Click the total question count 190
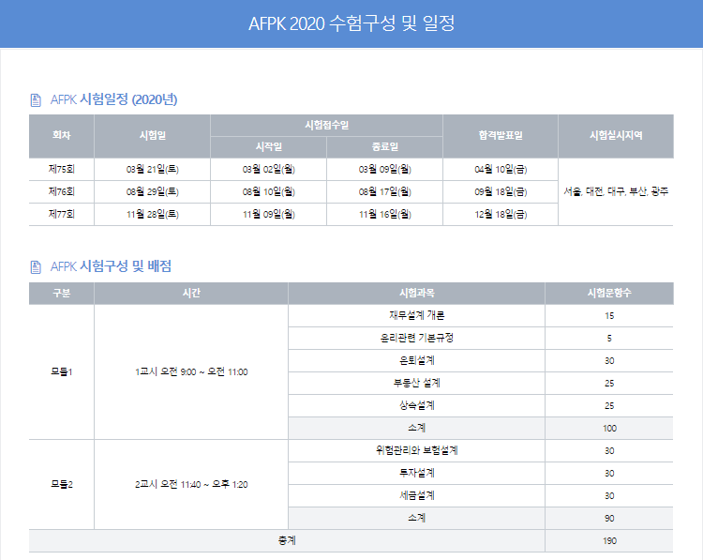This screenshot has width=703, height=560. tap(609, 540)
